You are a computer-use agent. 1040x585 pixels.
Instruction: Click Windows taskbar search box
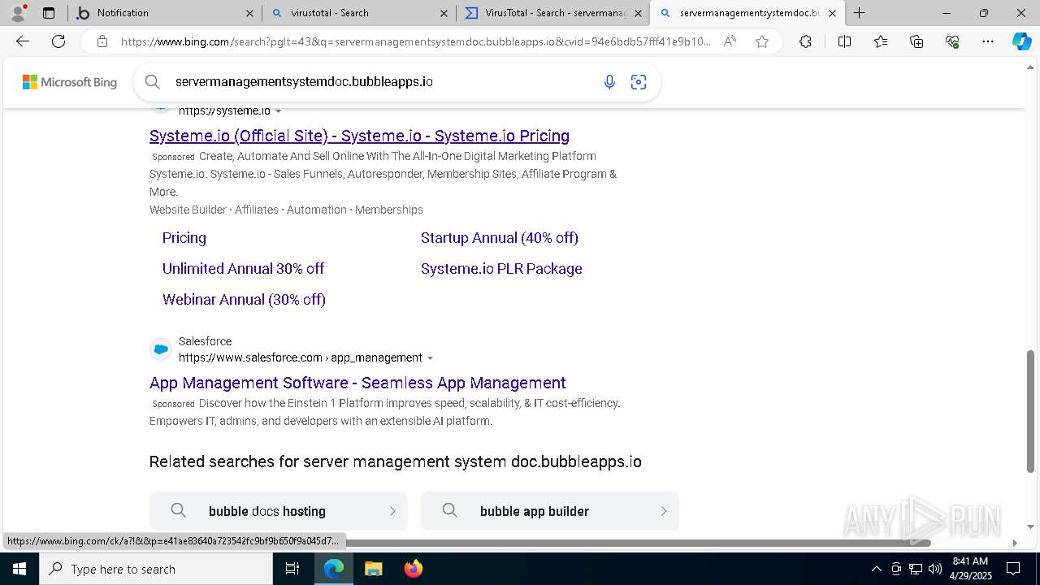(x=156, y=569)
